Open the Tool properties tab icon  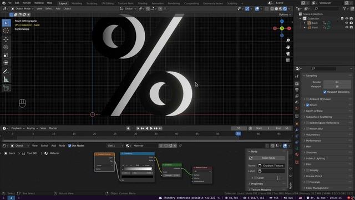click(297, 76)
